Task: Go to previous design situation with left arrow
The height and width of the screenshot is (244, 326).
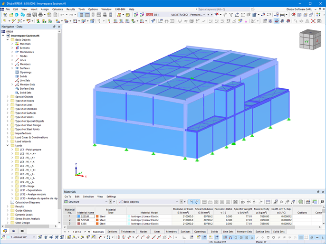Action: [x=208, y=15]
